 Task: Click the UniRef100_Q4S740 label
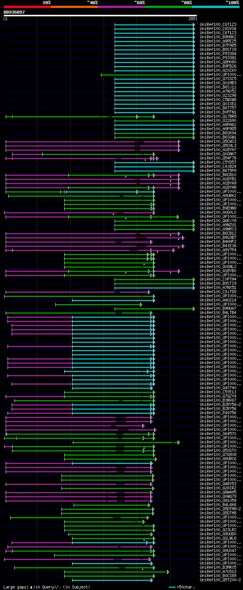point(218,388)
